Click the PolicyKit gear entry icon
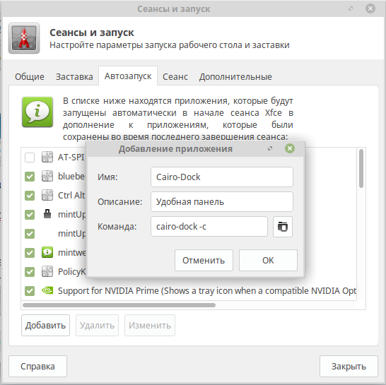 click(47, 271)
